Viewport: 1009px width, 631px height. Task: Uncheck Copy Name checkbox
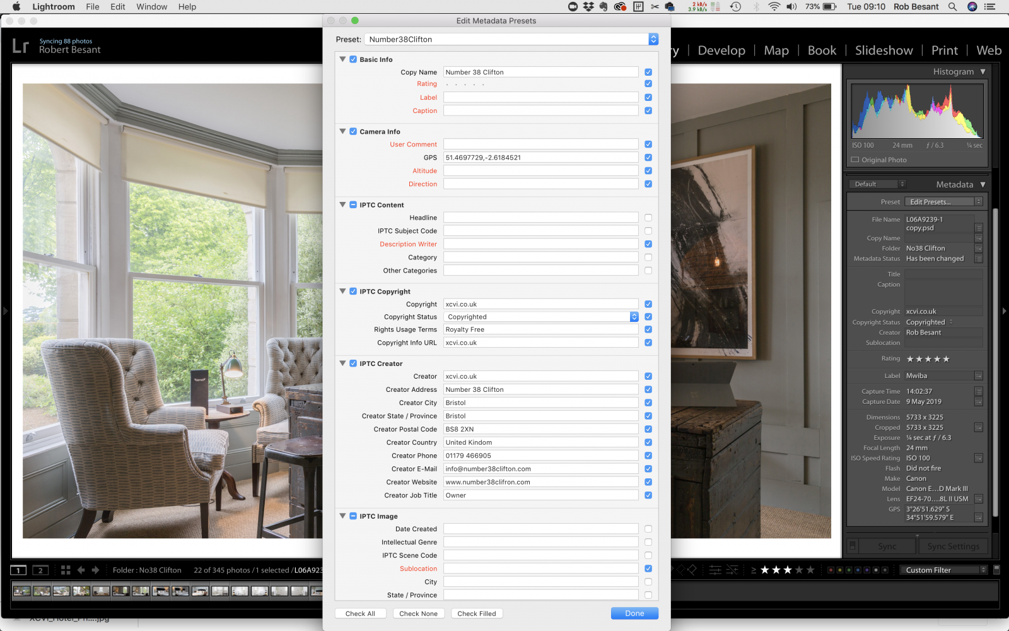pos(648,73)
